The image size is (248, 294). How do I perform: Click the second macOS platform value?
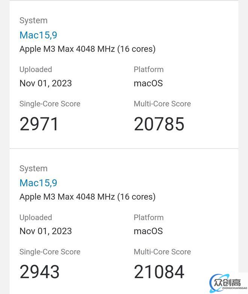pos(148,231)
